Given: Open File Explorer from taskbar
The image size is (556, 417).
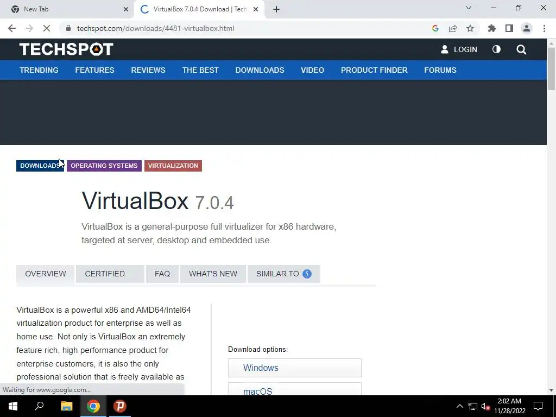Looking at the screenshot, I should 66,406.
